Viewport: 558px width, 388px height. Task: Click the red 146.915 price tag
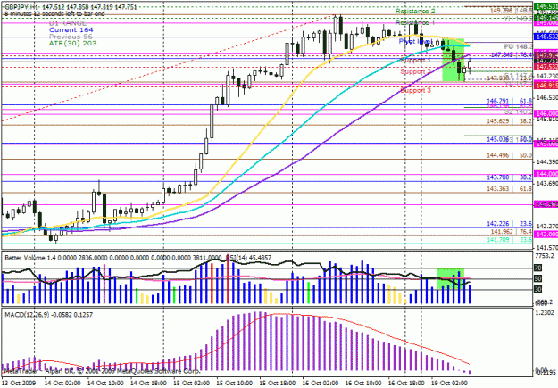(546, 86)
